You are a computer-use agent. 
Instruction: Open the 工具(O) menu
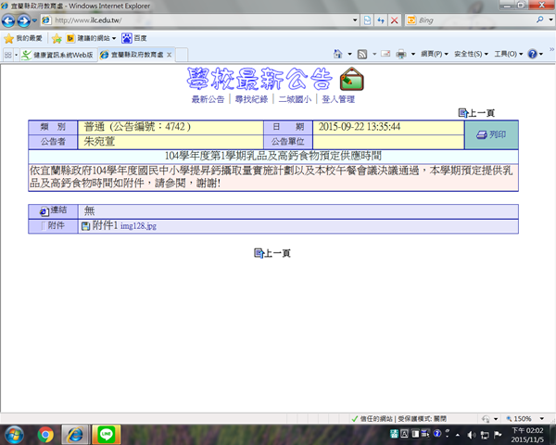click(x=507, y=55)
